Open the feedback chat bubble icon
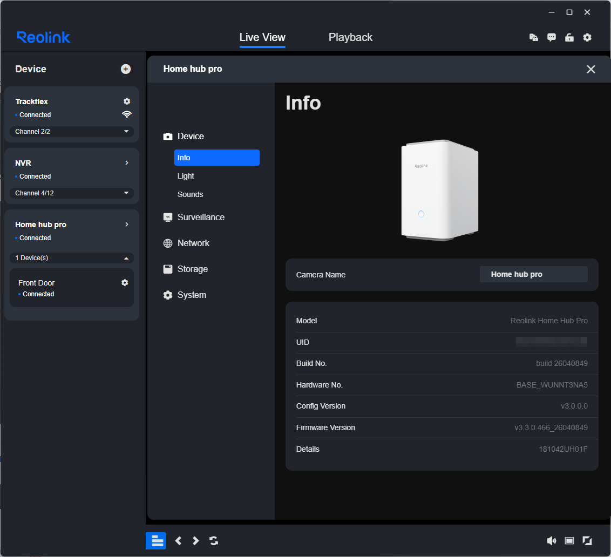611x557 pixels. pyautogui.click(x=552, y=37)
